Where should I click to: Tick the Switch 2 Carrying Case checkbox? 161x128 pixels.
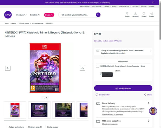(98, 66)
